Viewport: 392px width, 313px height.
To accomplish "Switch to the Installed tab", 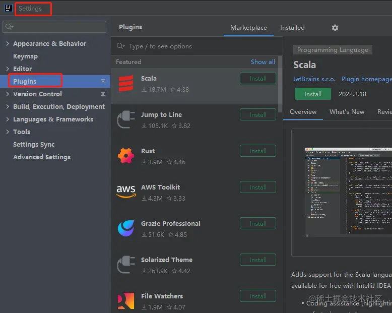I will click(x=292, y=28).
